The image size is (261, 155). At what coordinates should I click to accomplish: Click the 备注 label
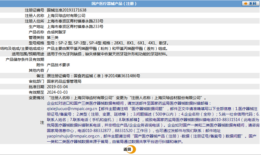40,76
